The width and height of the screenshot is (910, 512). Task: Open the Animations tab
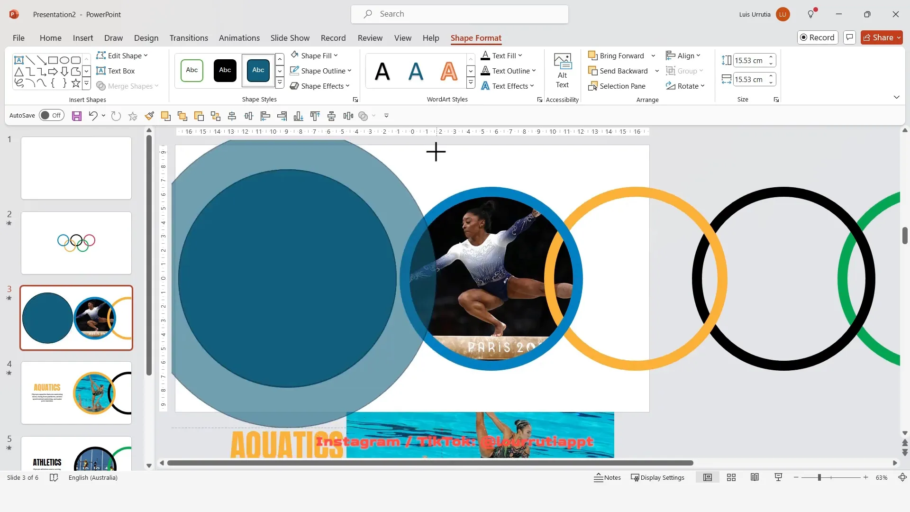tap(239, 38)
